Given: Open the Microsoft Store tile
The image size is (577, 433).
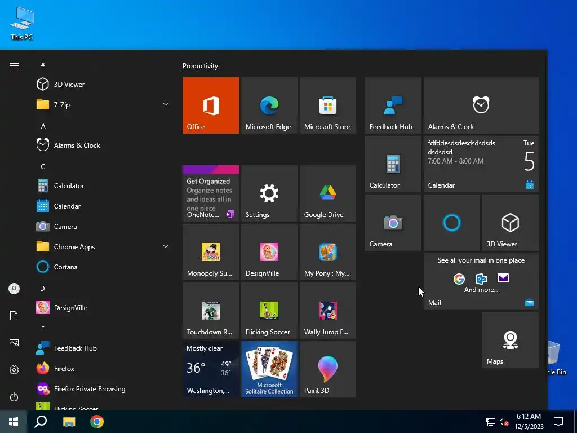Looking at the screenshot, I should coord(328,105).
